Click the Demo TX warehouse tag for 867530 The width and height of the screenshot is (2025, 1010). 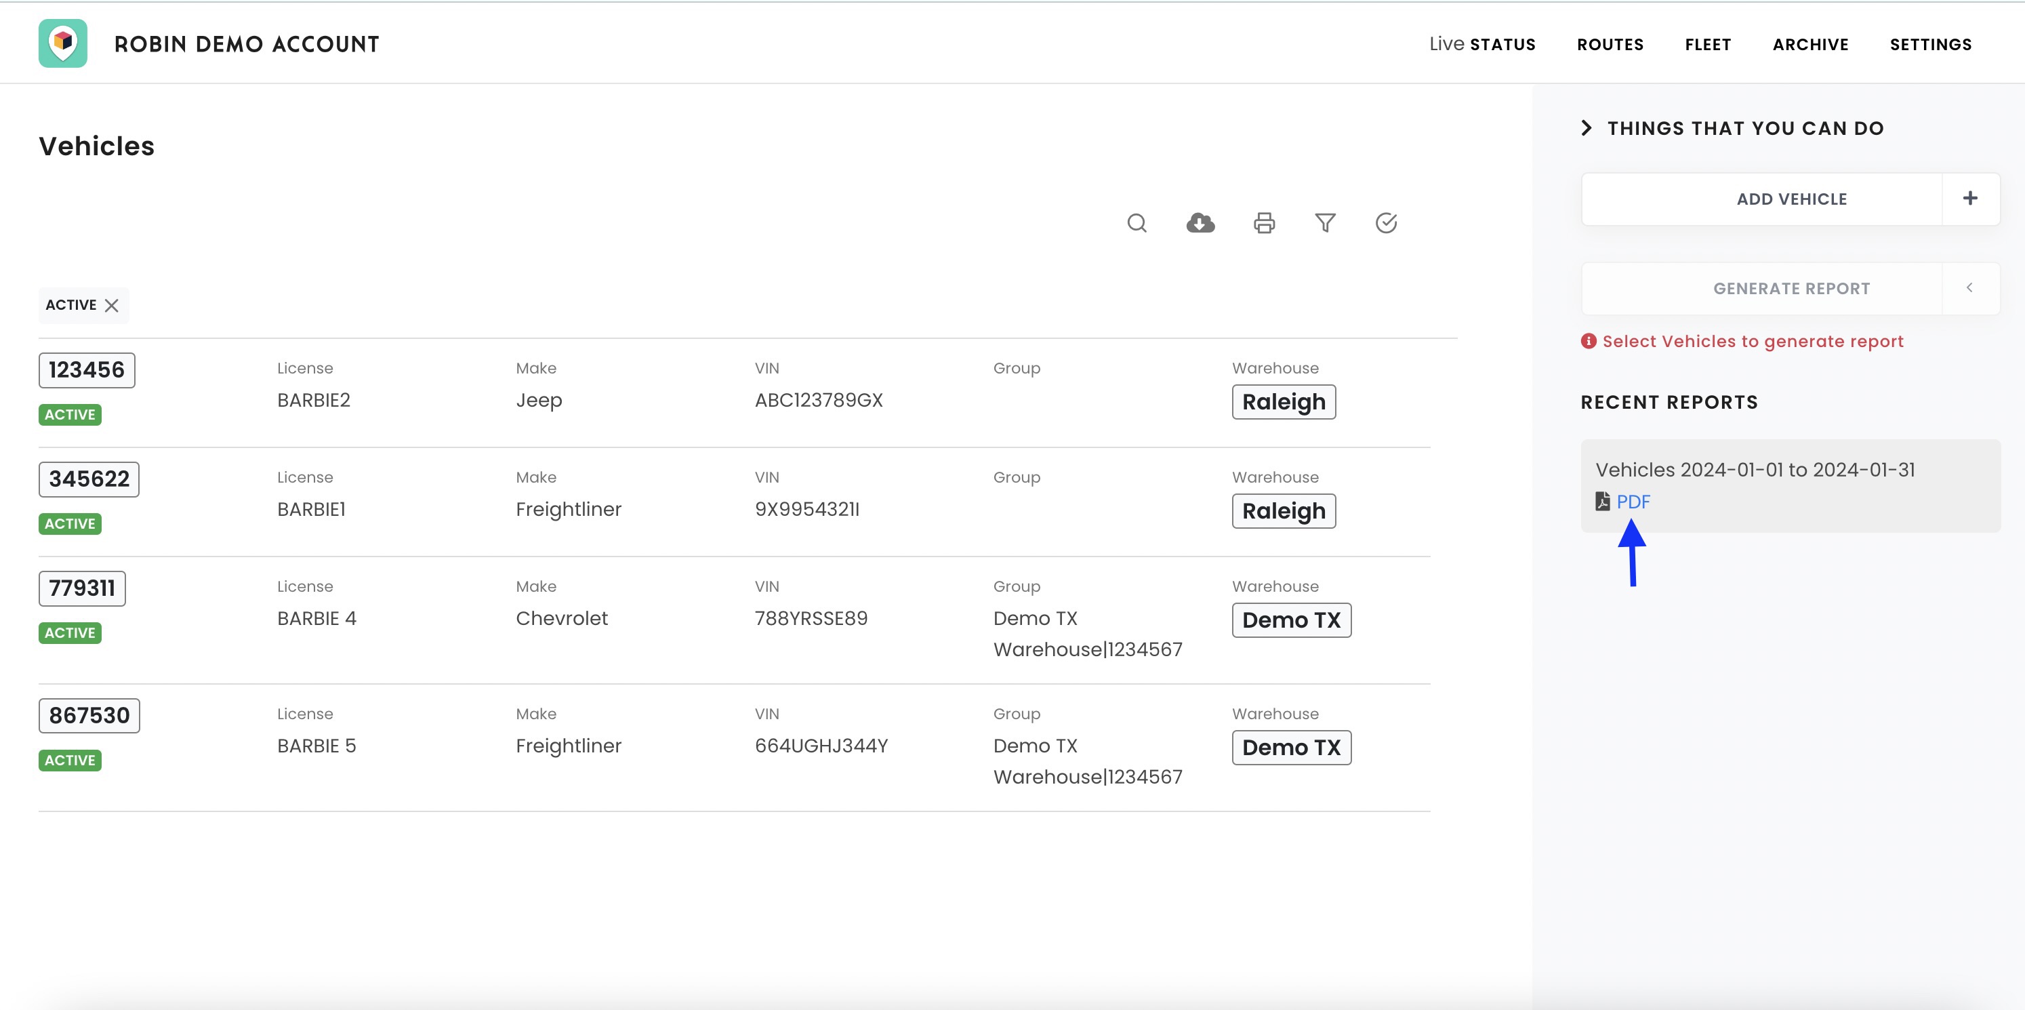pyautogui.click(x=1291, y=748)
